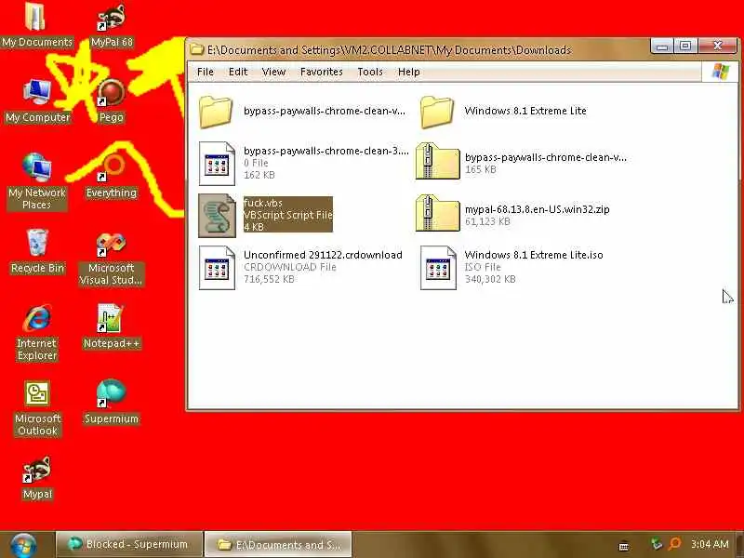Click the Downloads folder taskbar button
This screenshot has width=744, height=558.
(x=278, y=544)
